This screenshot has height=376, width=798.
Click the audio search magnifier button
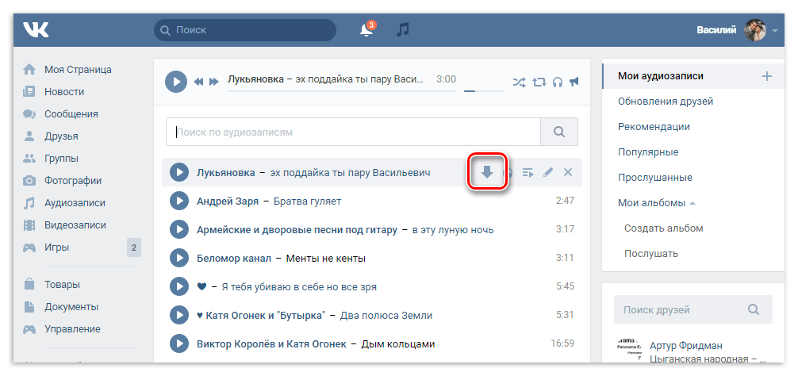(559, 132)
